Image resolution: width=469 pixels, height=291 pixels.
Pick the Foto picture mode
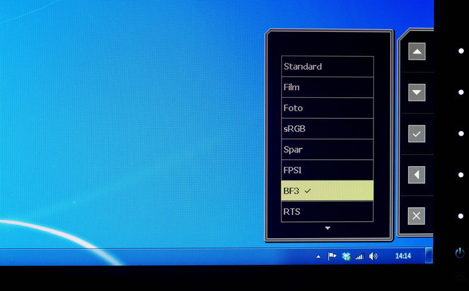pyautogui.click(x=327, y=108)
